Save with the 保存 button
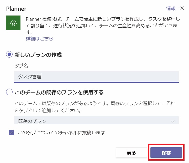The image size is (189, 163). [166, 152]
